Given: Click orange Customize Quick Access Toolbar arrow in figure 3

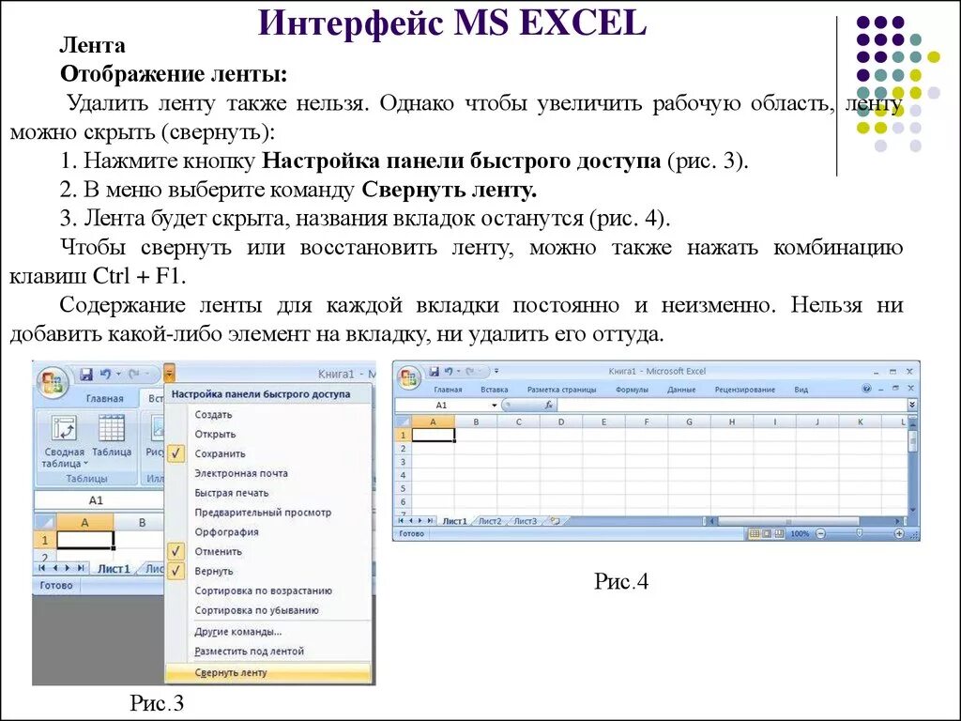Looking at the screenshot, I should pyautogui.click(x=170, y=373).
